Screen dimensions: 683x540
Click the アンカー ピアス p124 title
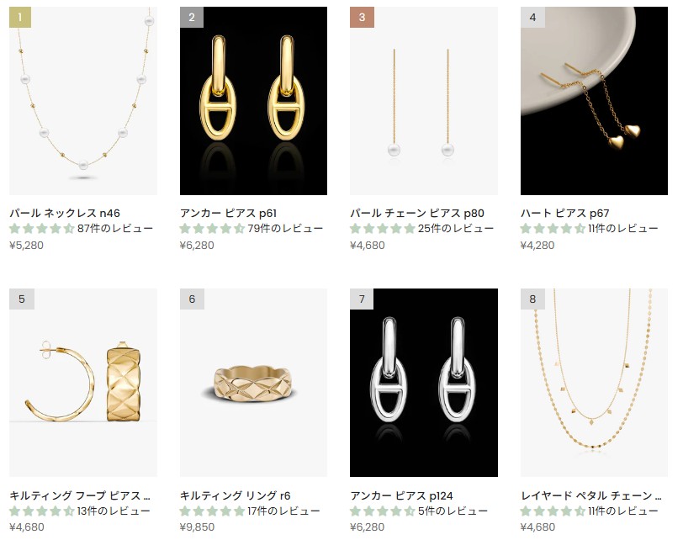(x=401, y=495)
